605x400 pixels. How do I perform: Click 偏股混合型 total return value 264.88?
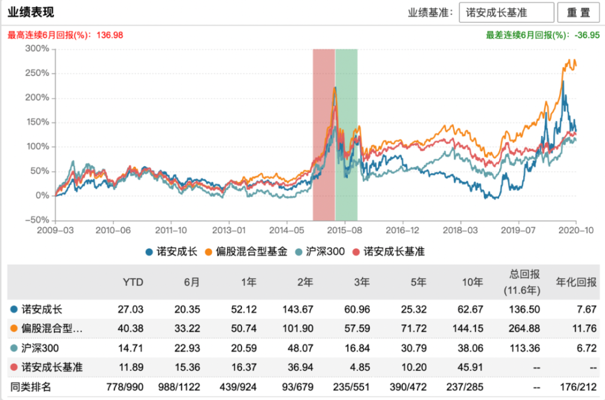[x=525, y=329]
